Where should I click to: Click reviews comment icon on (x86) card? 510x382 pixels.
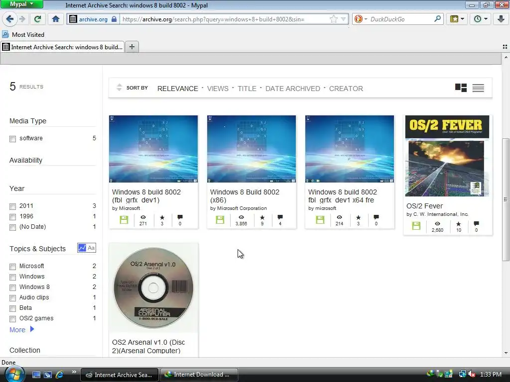(x=280, y=217)
